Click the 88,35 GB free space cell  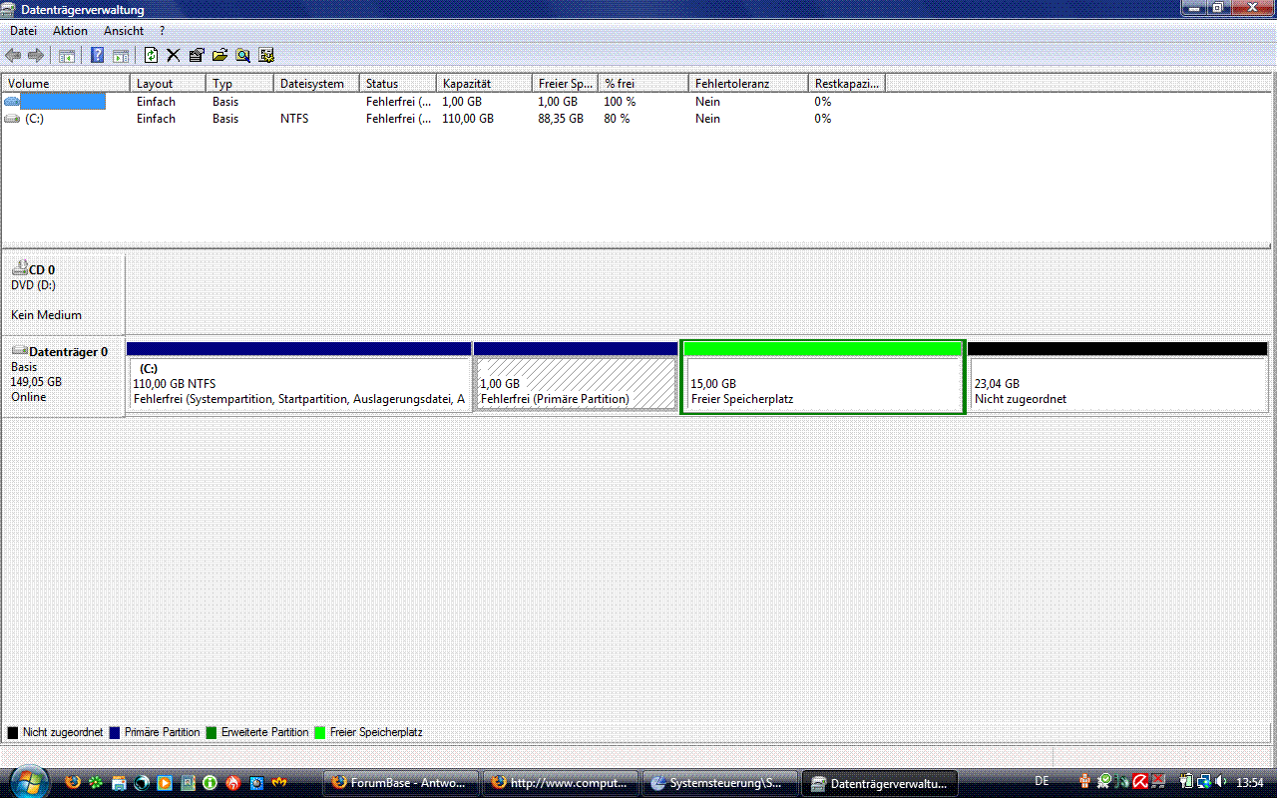(x=561, y=119)
